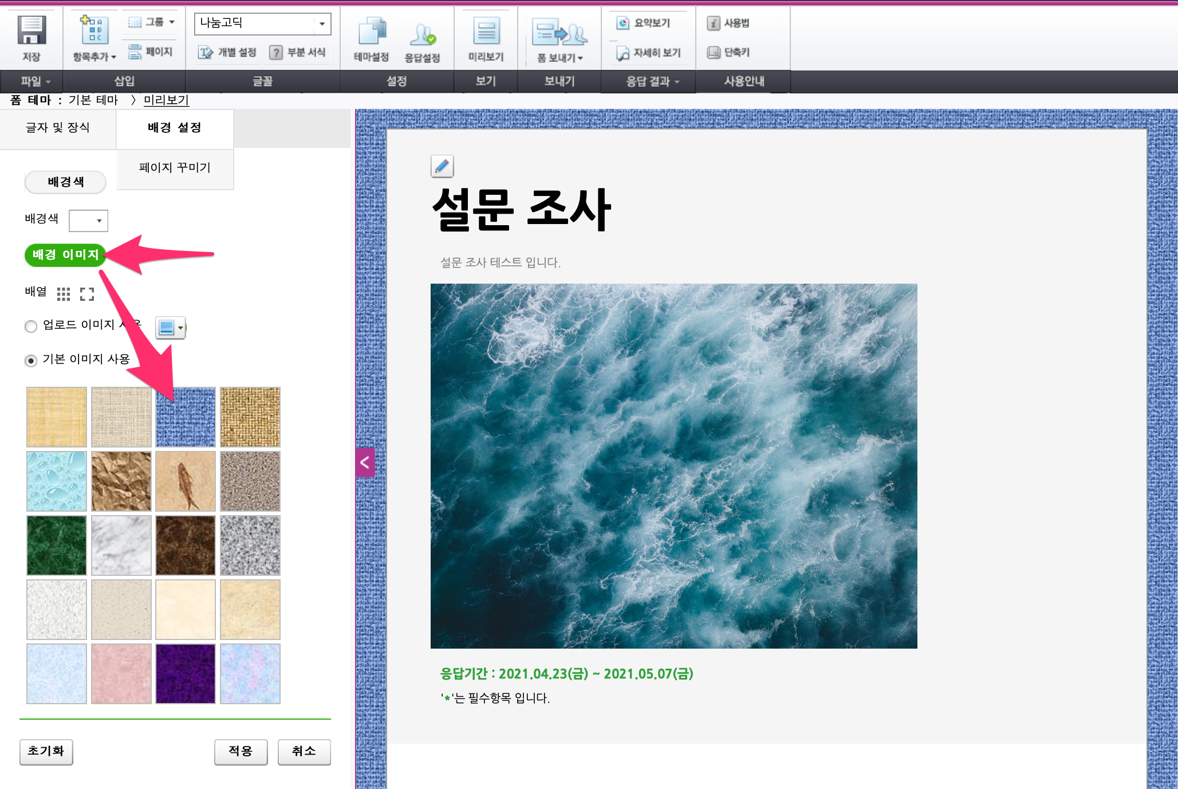
Task: Click the 테마설정 theme settings icon
Action: pyautogui.click(x=372, y=32)
